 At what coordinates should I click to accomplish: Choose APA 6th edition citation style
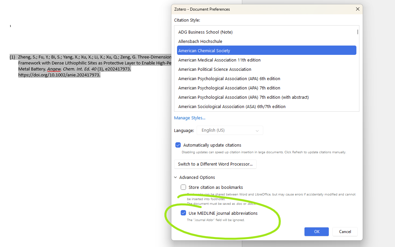tap(267, 78)
